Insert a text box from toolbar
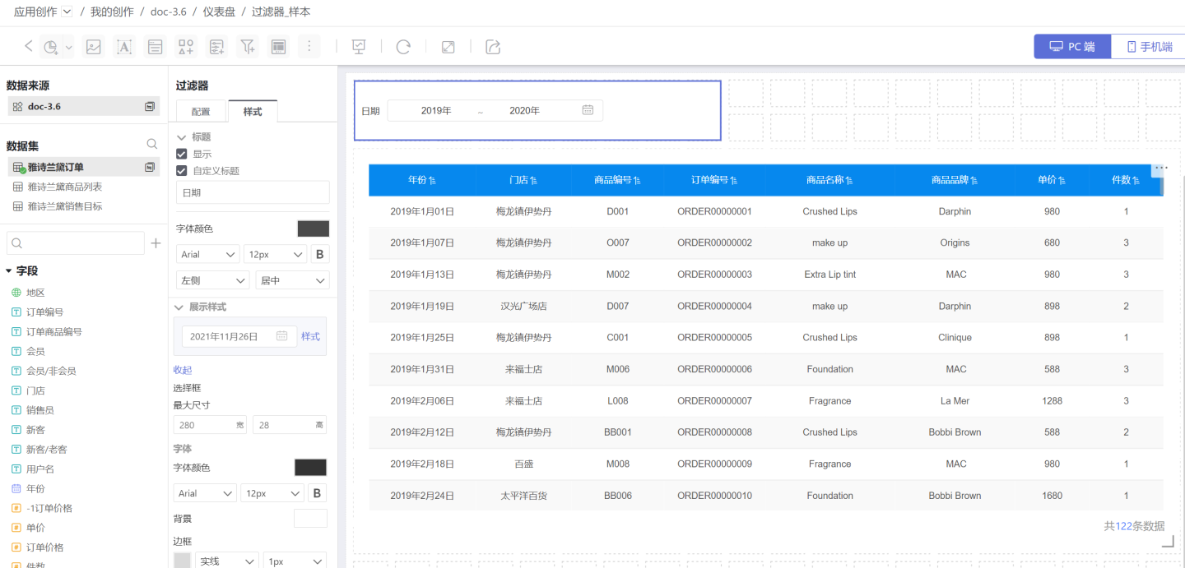 pos(124,47)
